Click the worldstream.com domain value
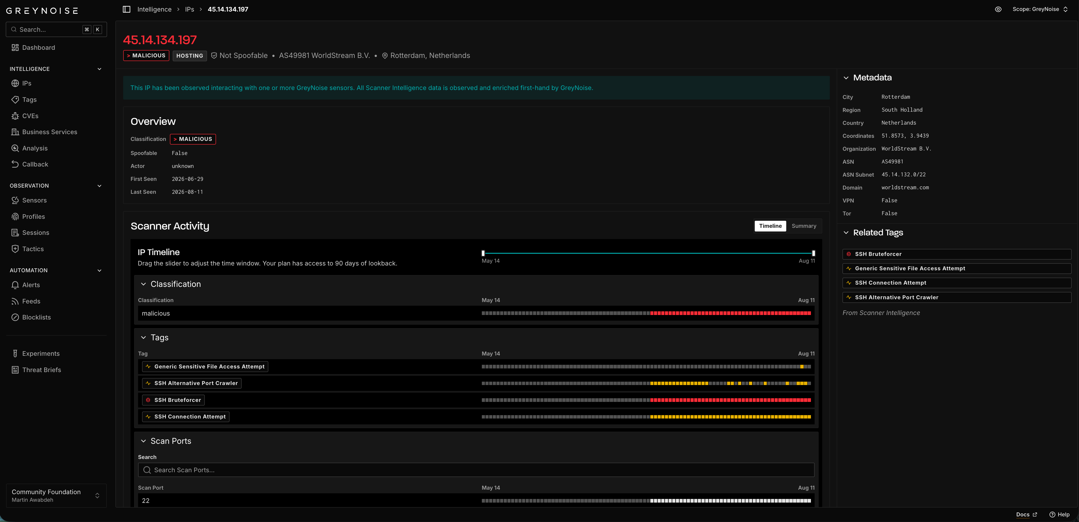Viewport: 1079px width, 522px height. [905, 188]
